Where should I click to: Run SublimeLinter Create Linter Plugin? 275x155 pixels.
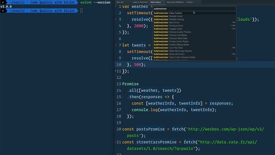click(x=194, y=41)
